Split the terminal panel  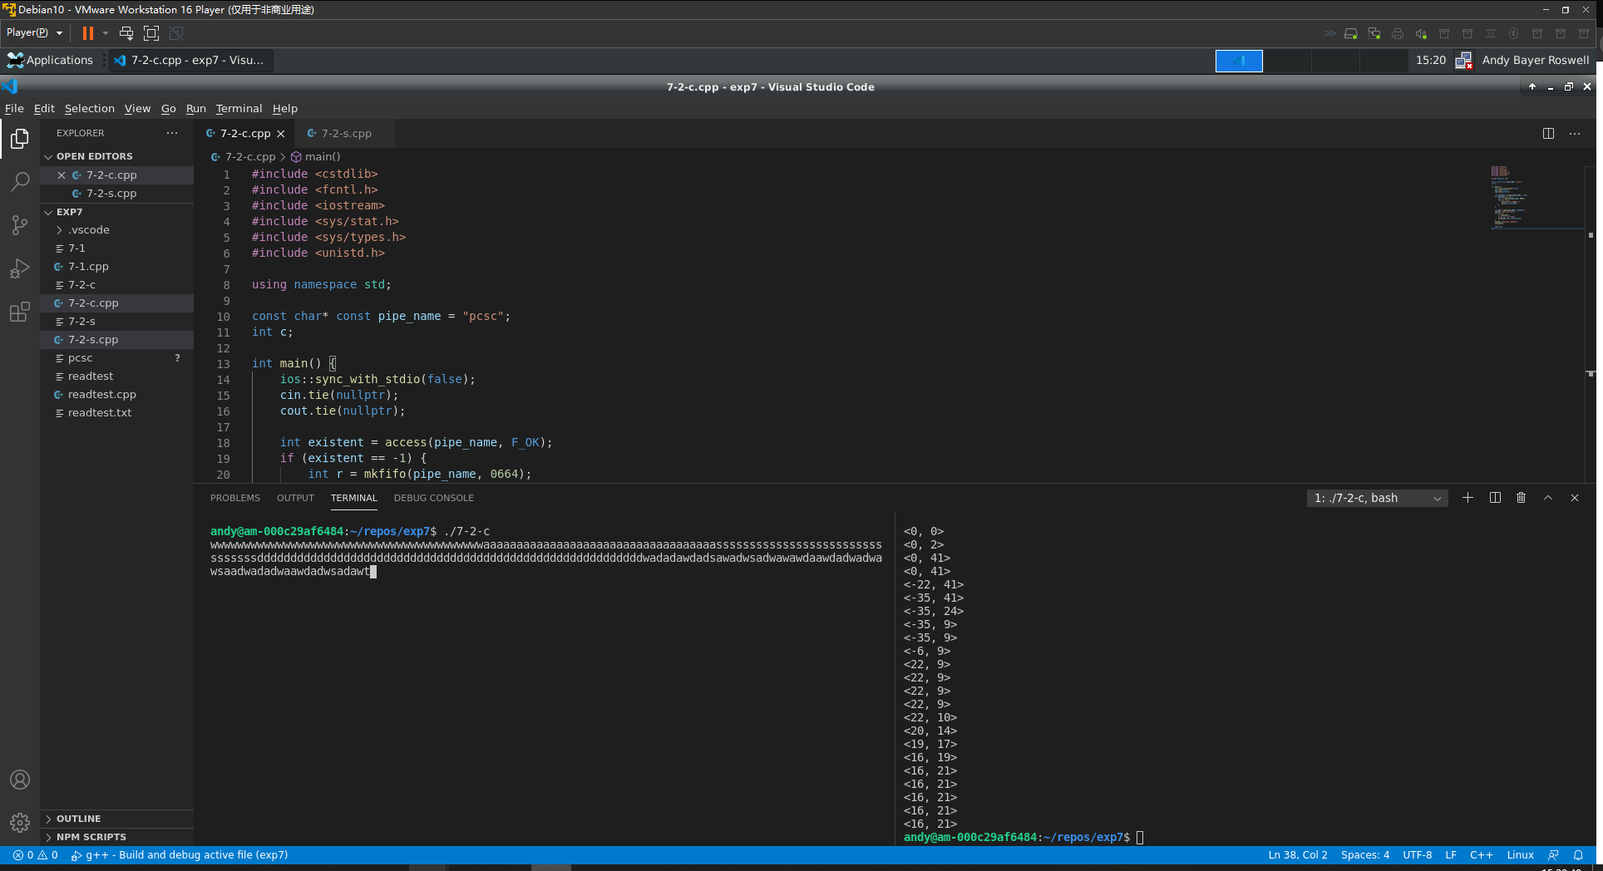coord(1495,498)
